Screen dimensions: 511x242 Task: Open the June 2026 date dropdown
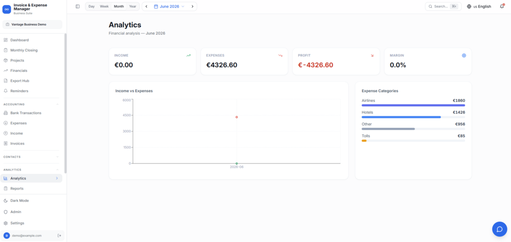(x=169, y=7)
